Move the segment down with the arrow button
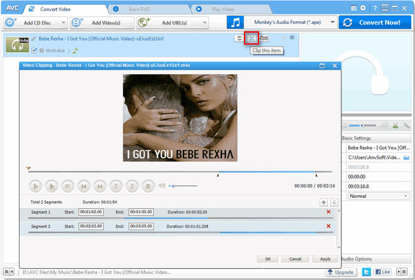Image resolution: width=415 pixels, height=280 pixels. point(335,203)
